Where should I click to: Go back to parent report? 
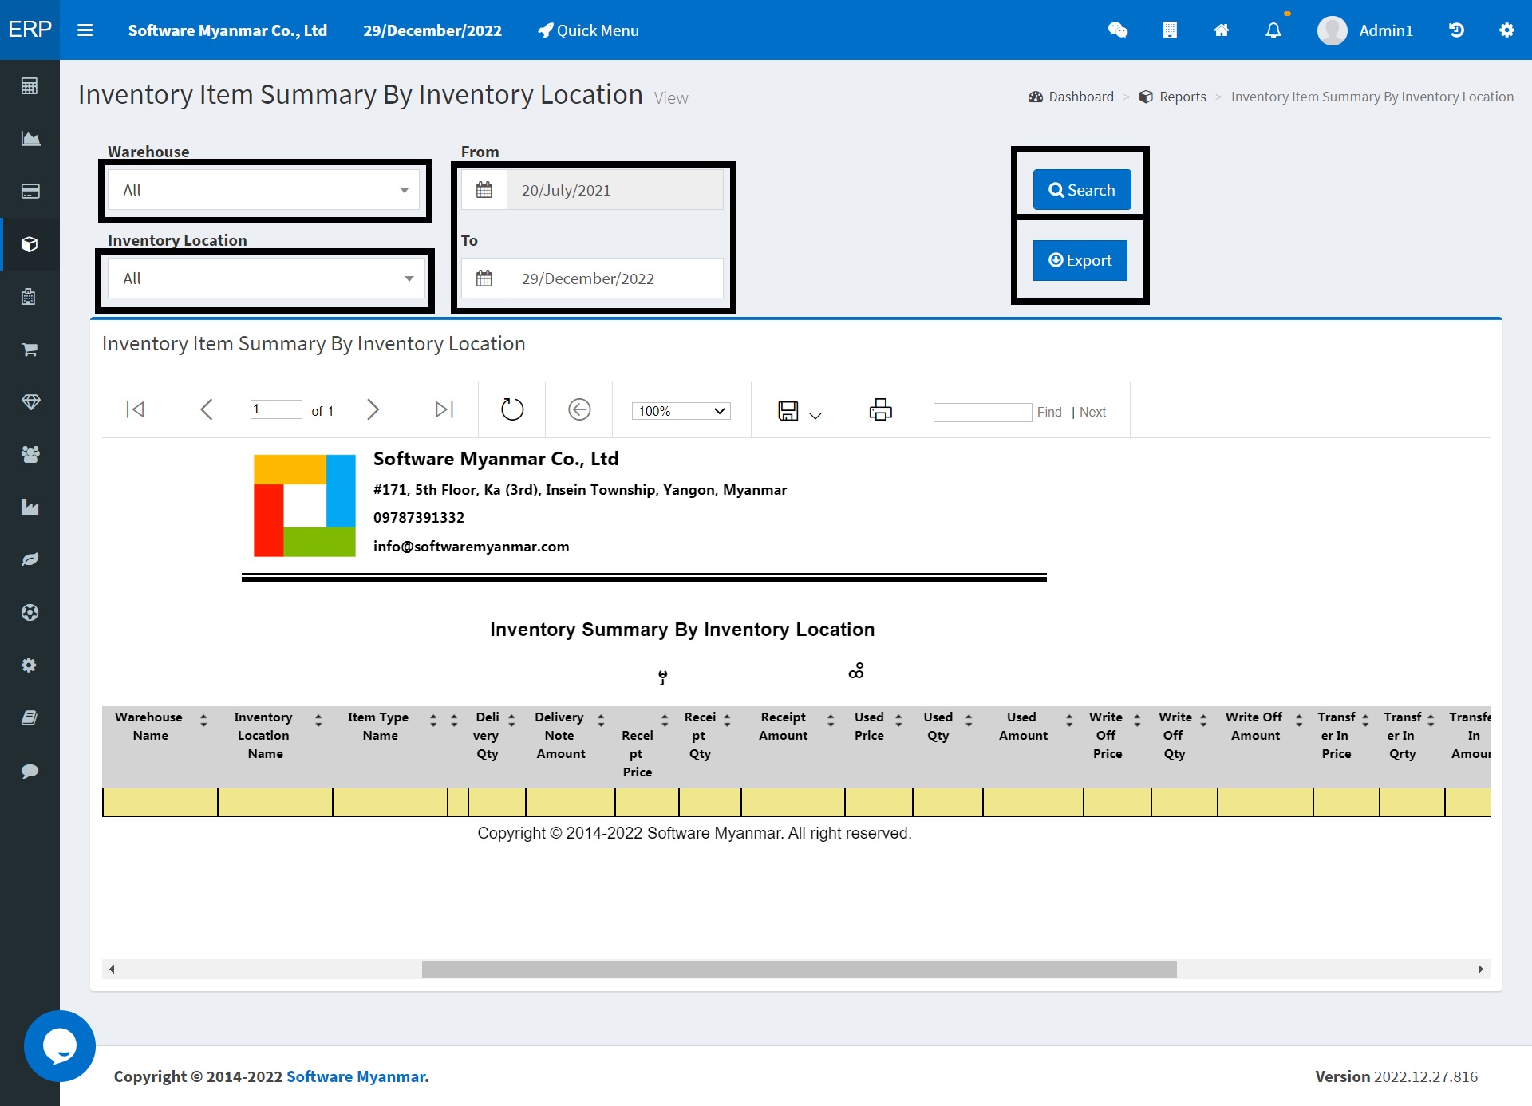tap(579, 409)
